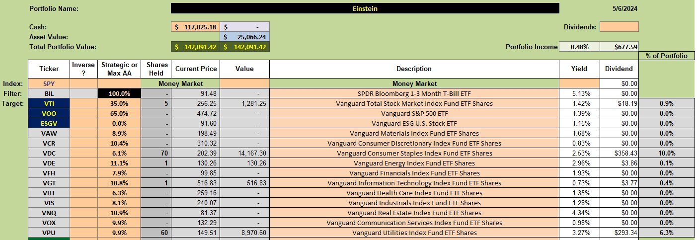Viewport: 697px width, 240px height.
Task: Click the VCR ticker cell
Action: click(x=49, y=143)
